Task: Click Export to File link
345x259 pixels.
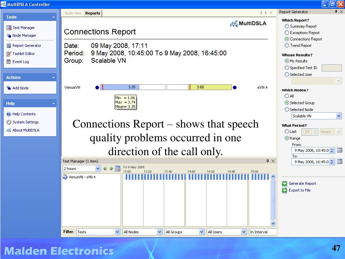Action: (x=300, y=190)
